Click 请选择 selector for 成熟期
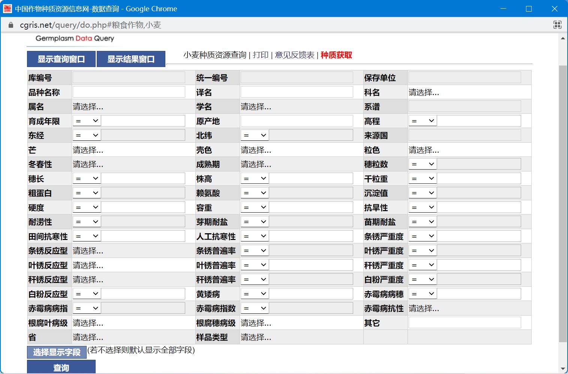The height and width of the screenshot is (374, 568). coord(256,164)
